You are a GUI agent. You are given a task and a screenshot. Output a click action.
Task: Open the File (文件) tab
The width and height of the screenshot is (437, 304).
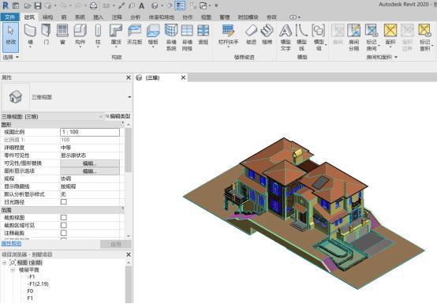tap(9, 17)
